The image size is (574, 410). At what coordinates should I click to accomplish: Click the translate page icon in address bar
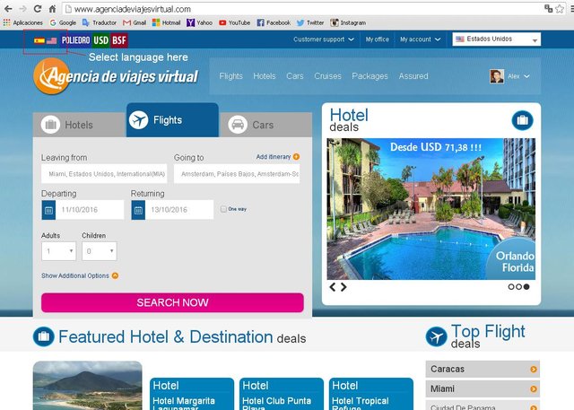548,8
